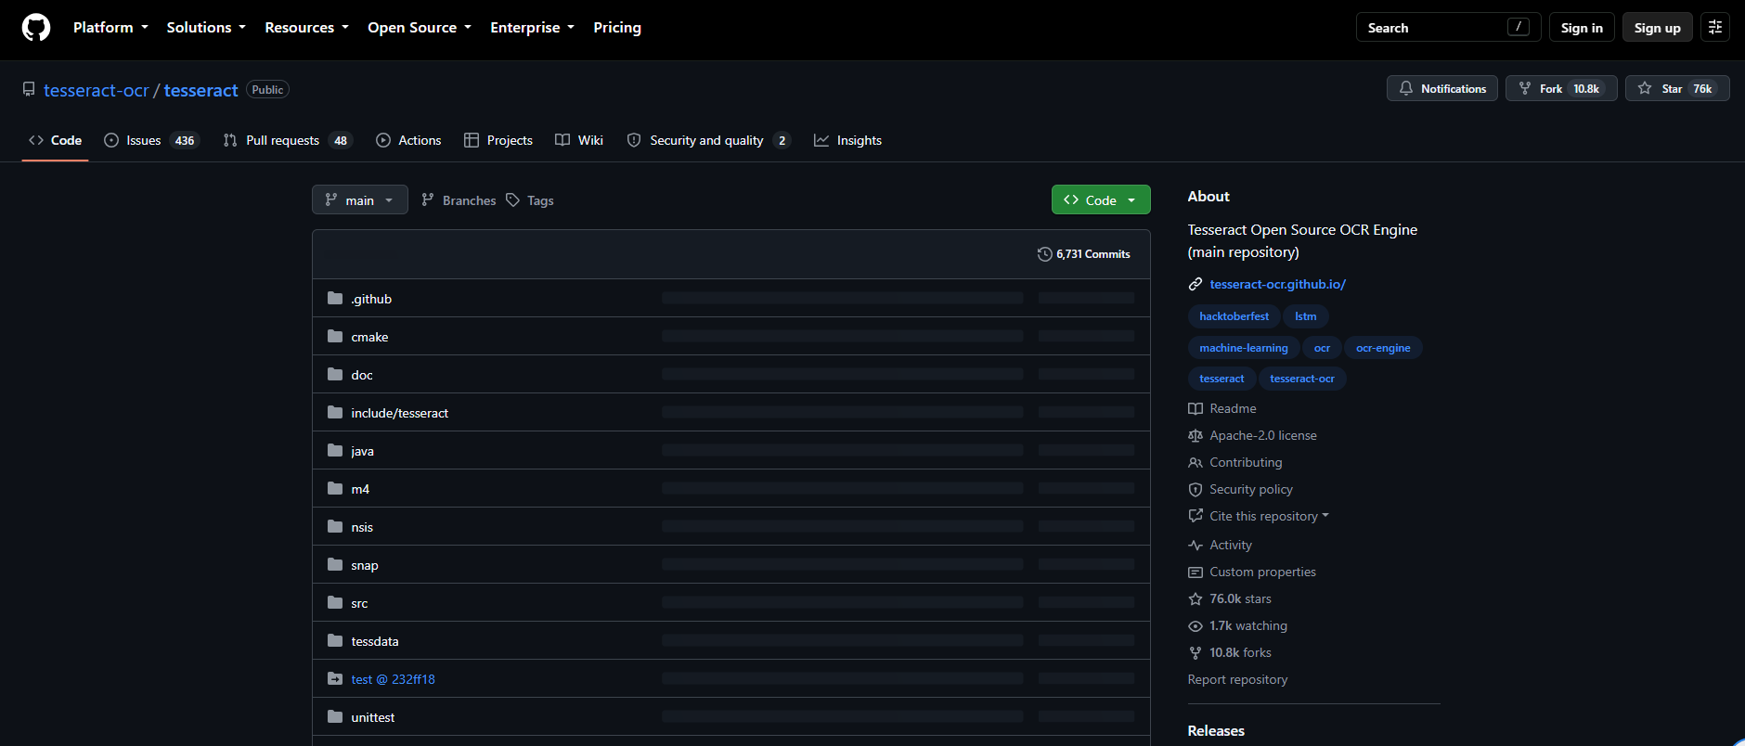
Task: Open the Platform menu
Action: point(110,28)
